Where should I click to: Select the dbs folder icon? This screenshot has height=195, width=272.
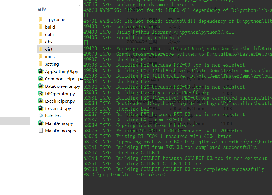(41, 42)
